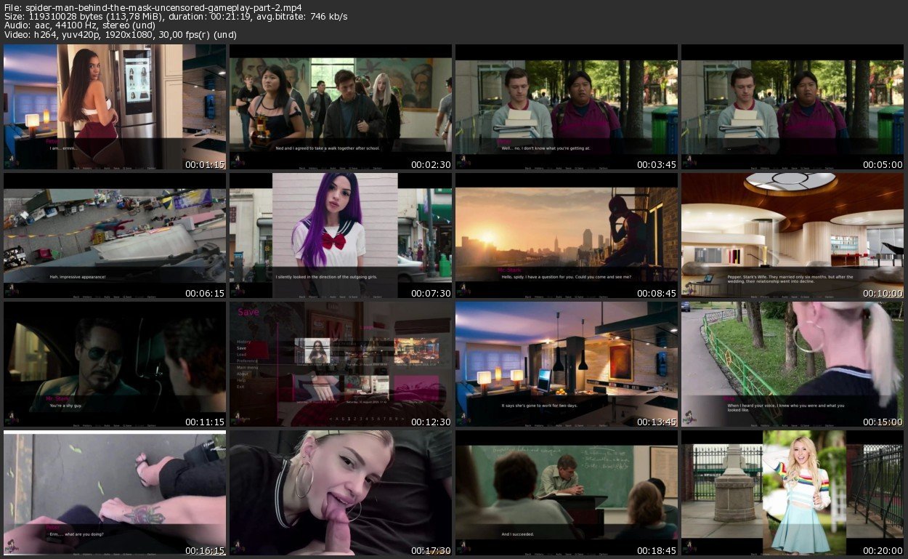Open Preferences from the Save screen sidebar

[247, 361]
